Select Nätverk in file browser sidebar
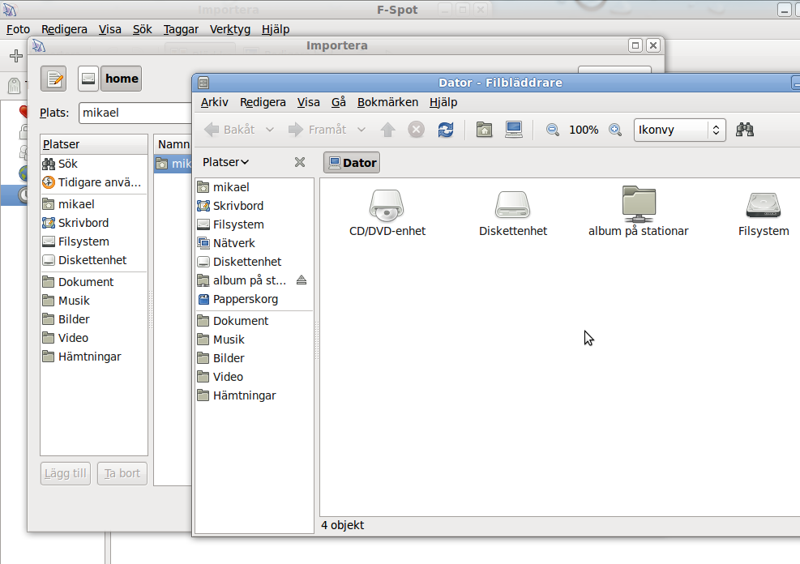Viewport: 800px width, 564px height. (x=254, y=243)
